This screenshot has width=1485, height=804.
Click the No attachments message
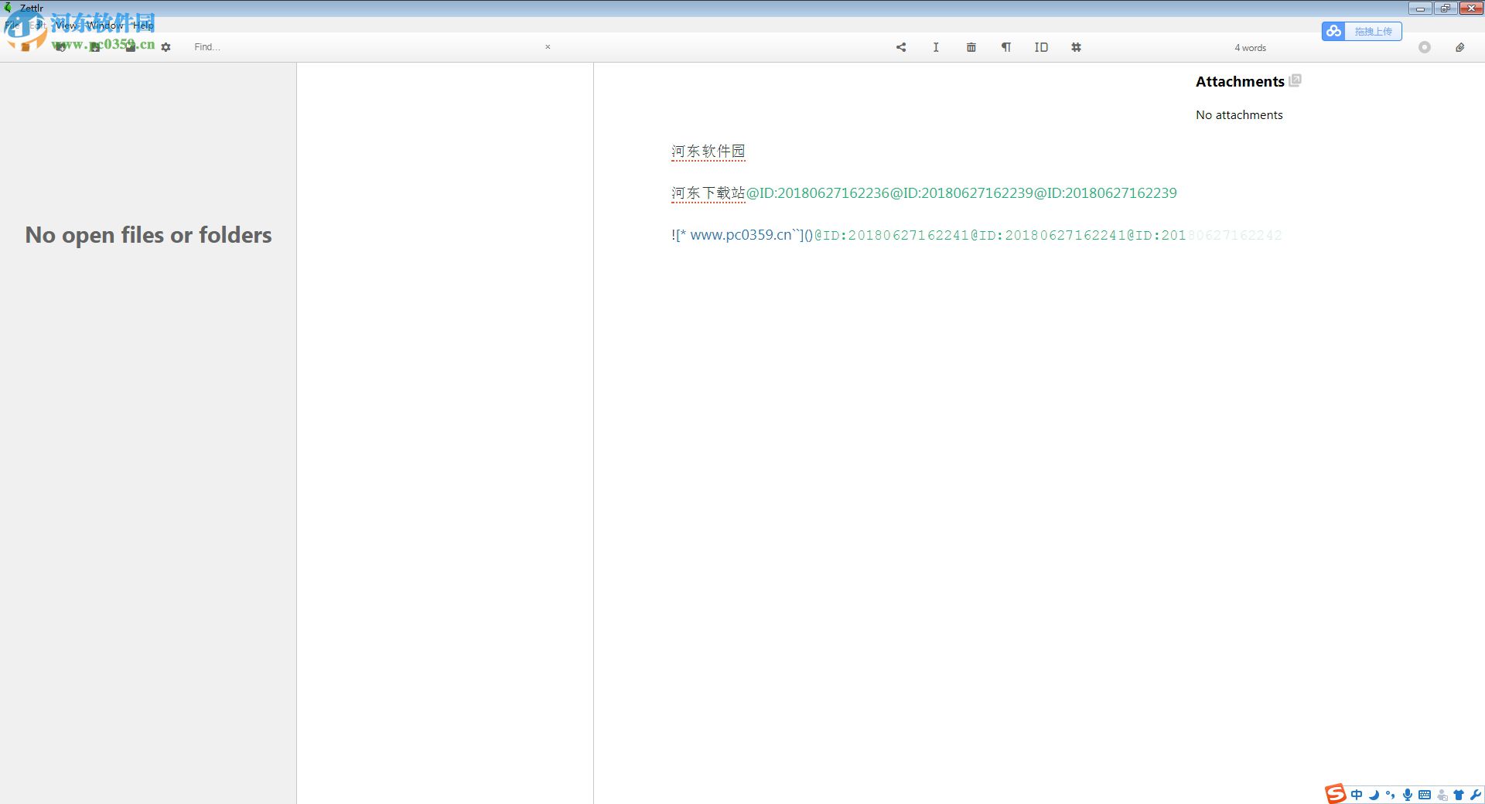point(1239,114)
